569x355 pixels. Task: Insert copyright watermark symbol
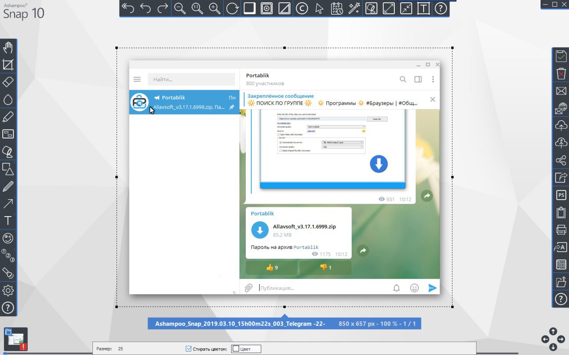tap(301, 8)
